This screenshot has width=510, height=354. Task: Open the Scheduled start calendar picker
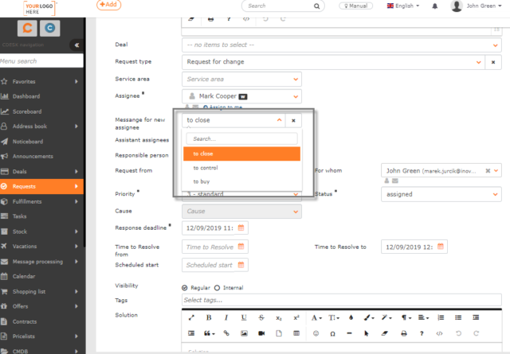click(x=241, y=265)
